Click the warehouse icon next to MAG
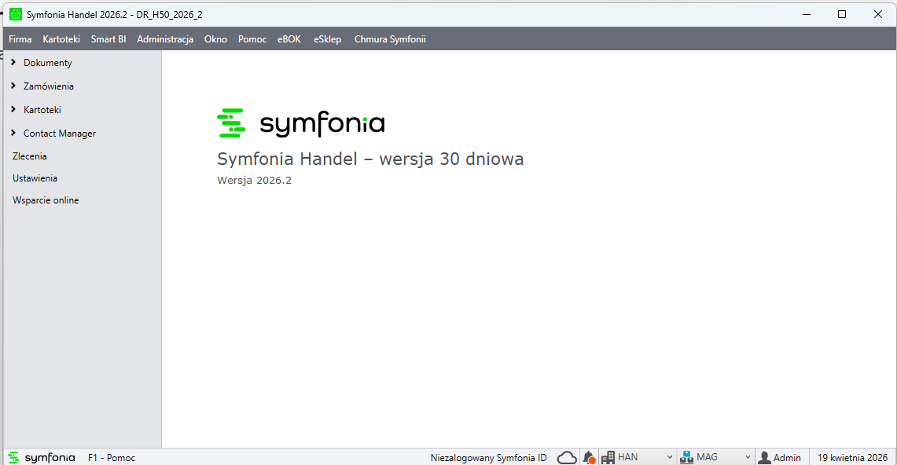 (686, 457)
